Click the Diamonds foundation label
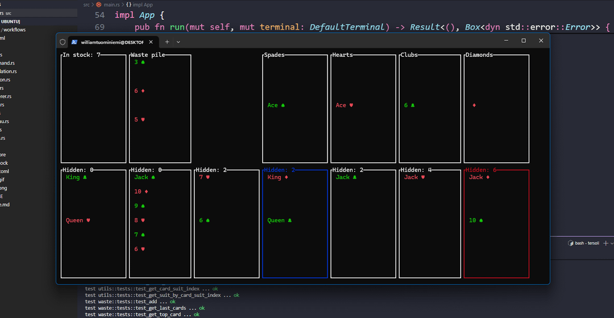 [479, 55]
